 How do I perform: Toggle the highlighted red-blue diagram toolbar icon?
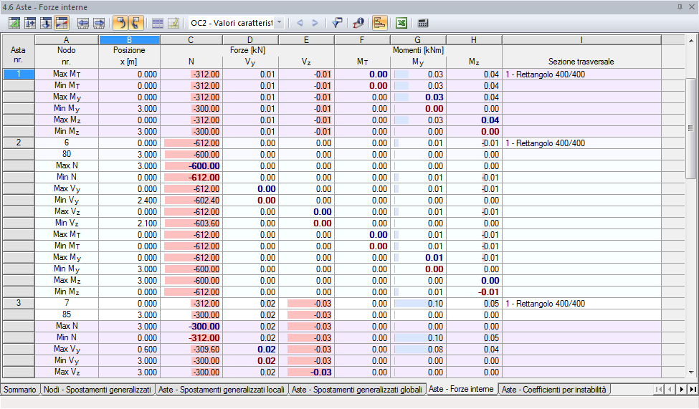pyautogui.click(x=61, y=23)
